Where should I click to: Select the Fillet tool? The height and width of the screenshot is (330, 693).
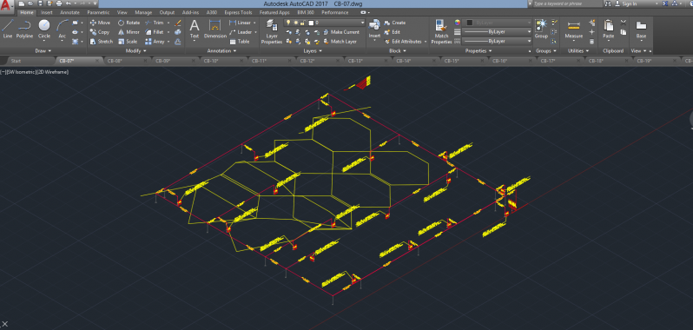point(155,32)
